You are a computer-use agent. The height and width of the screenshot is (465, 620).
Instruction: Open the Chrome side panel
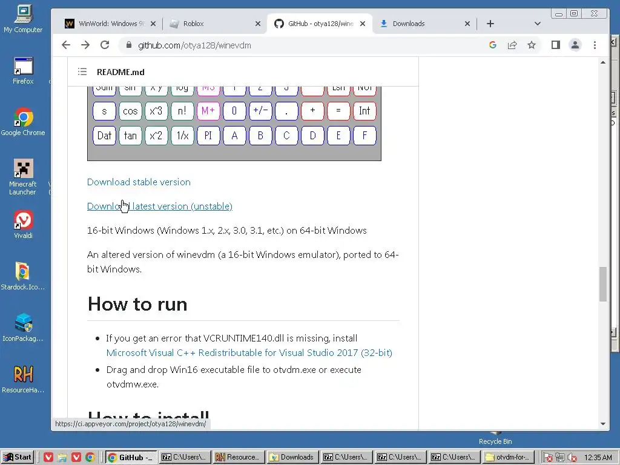(556, 45)
